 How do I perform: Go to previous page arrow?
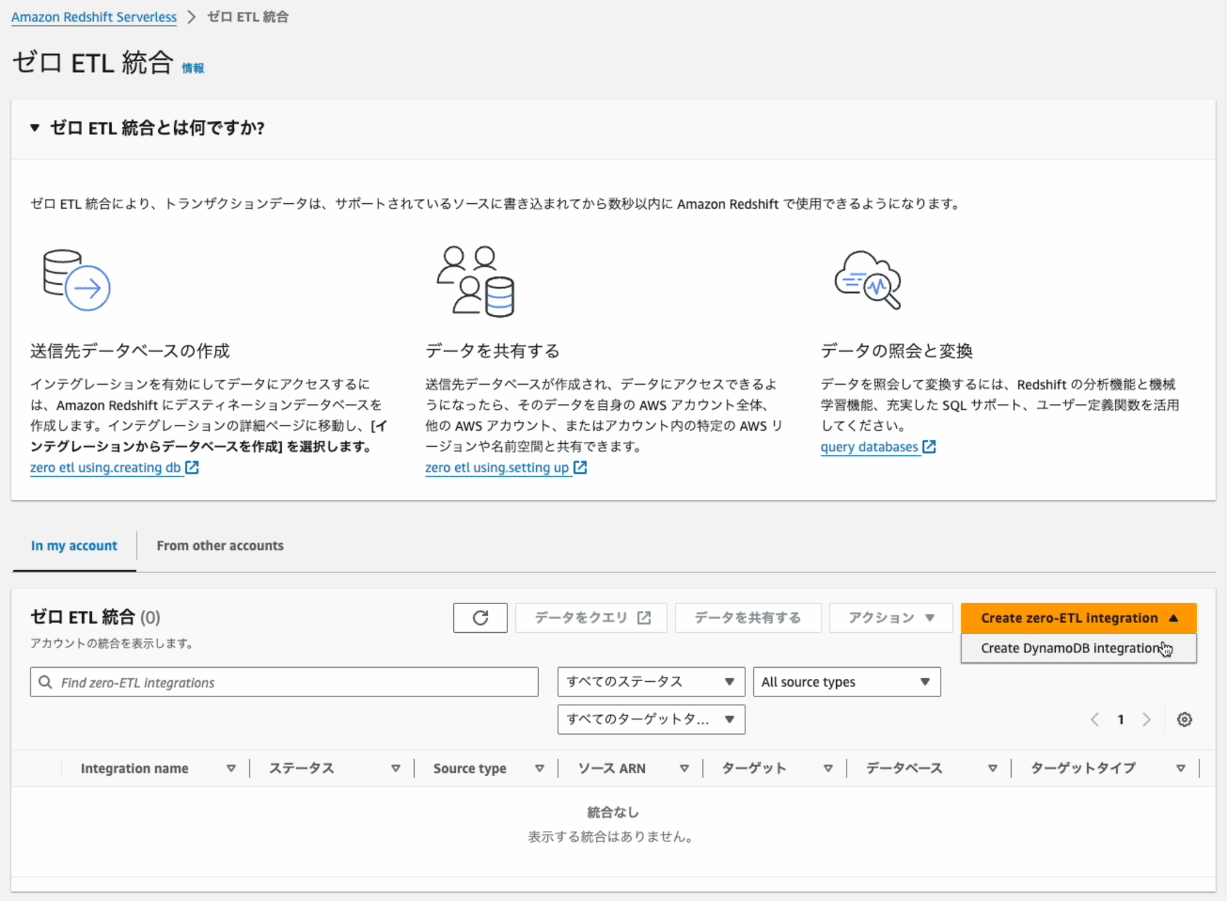pos(1094,719)
